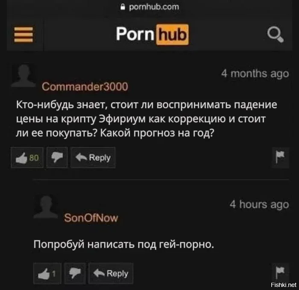
Task: Open Commander3000's profile via username
Action: [85, 87]
